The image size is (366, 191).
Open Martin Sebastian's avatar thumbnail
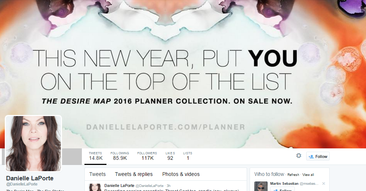[261, 186]
